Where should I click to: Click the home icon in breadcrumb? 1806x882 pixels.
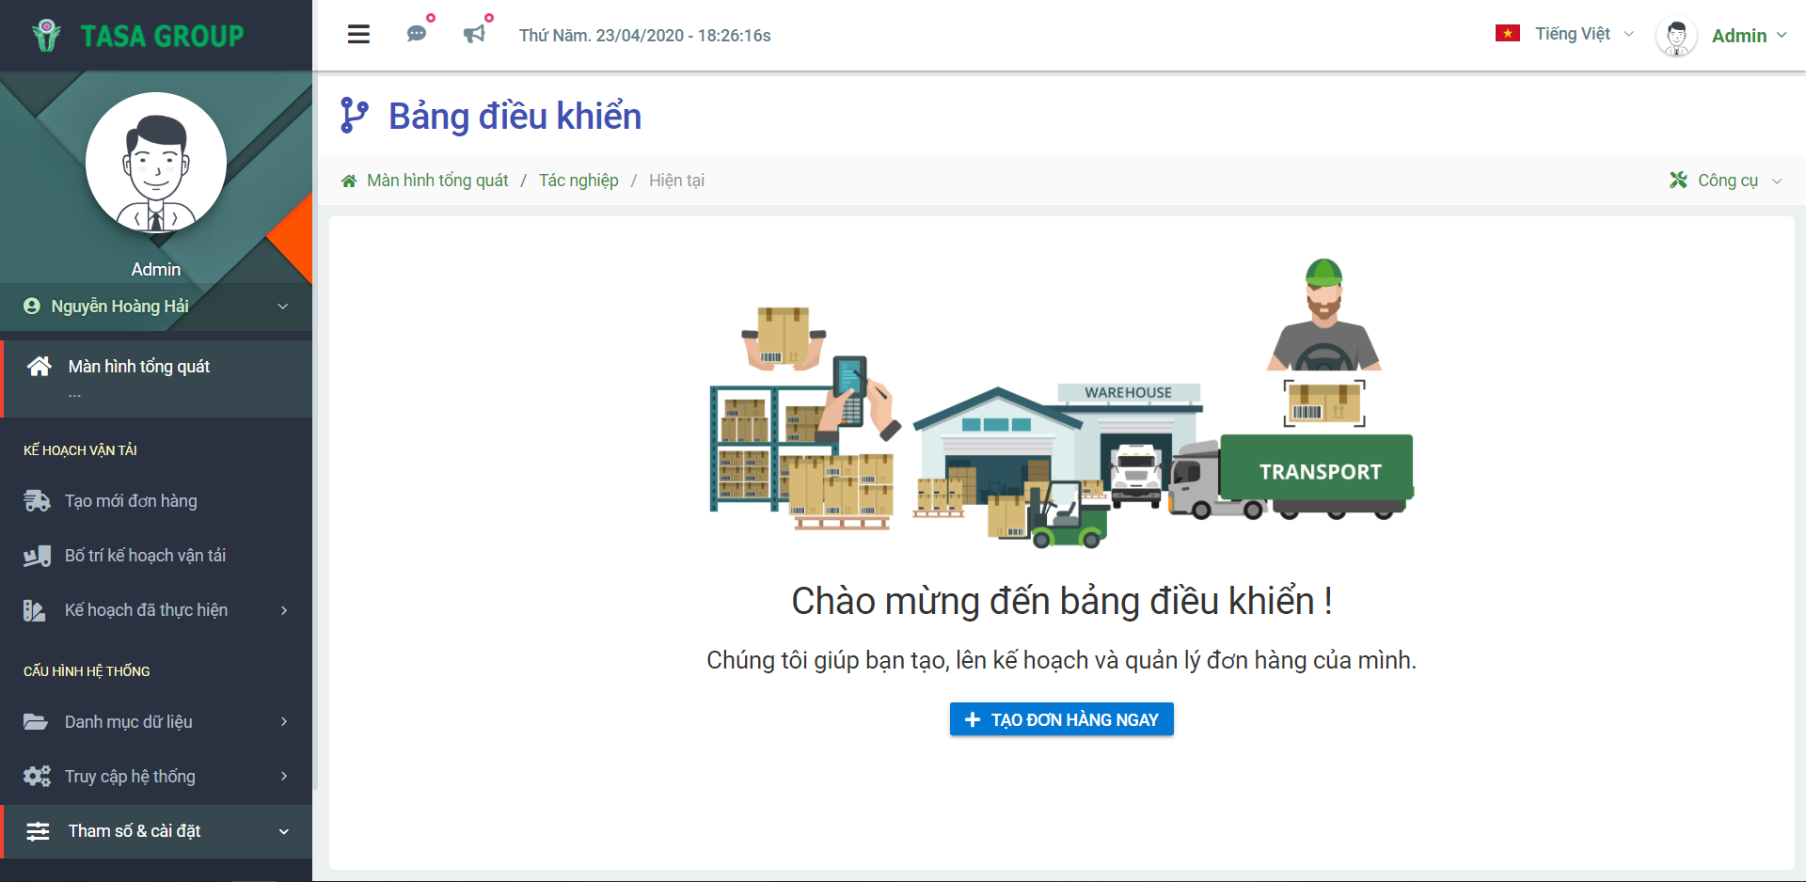point(349,181)
